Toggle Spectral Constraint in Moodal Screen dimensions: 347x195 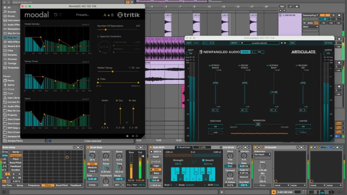coord(98,37)
